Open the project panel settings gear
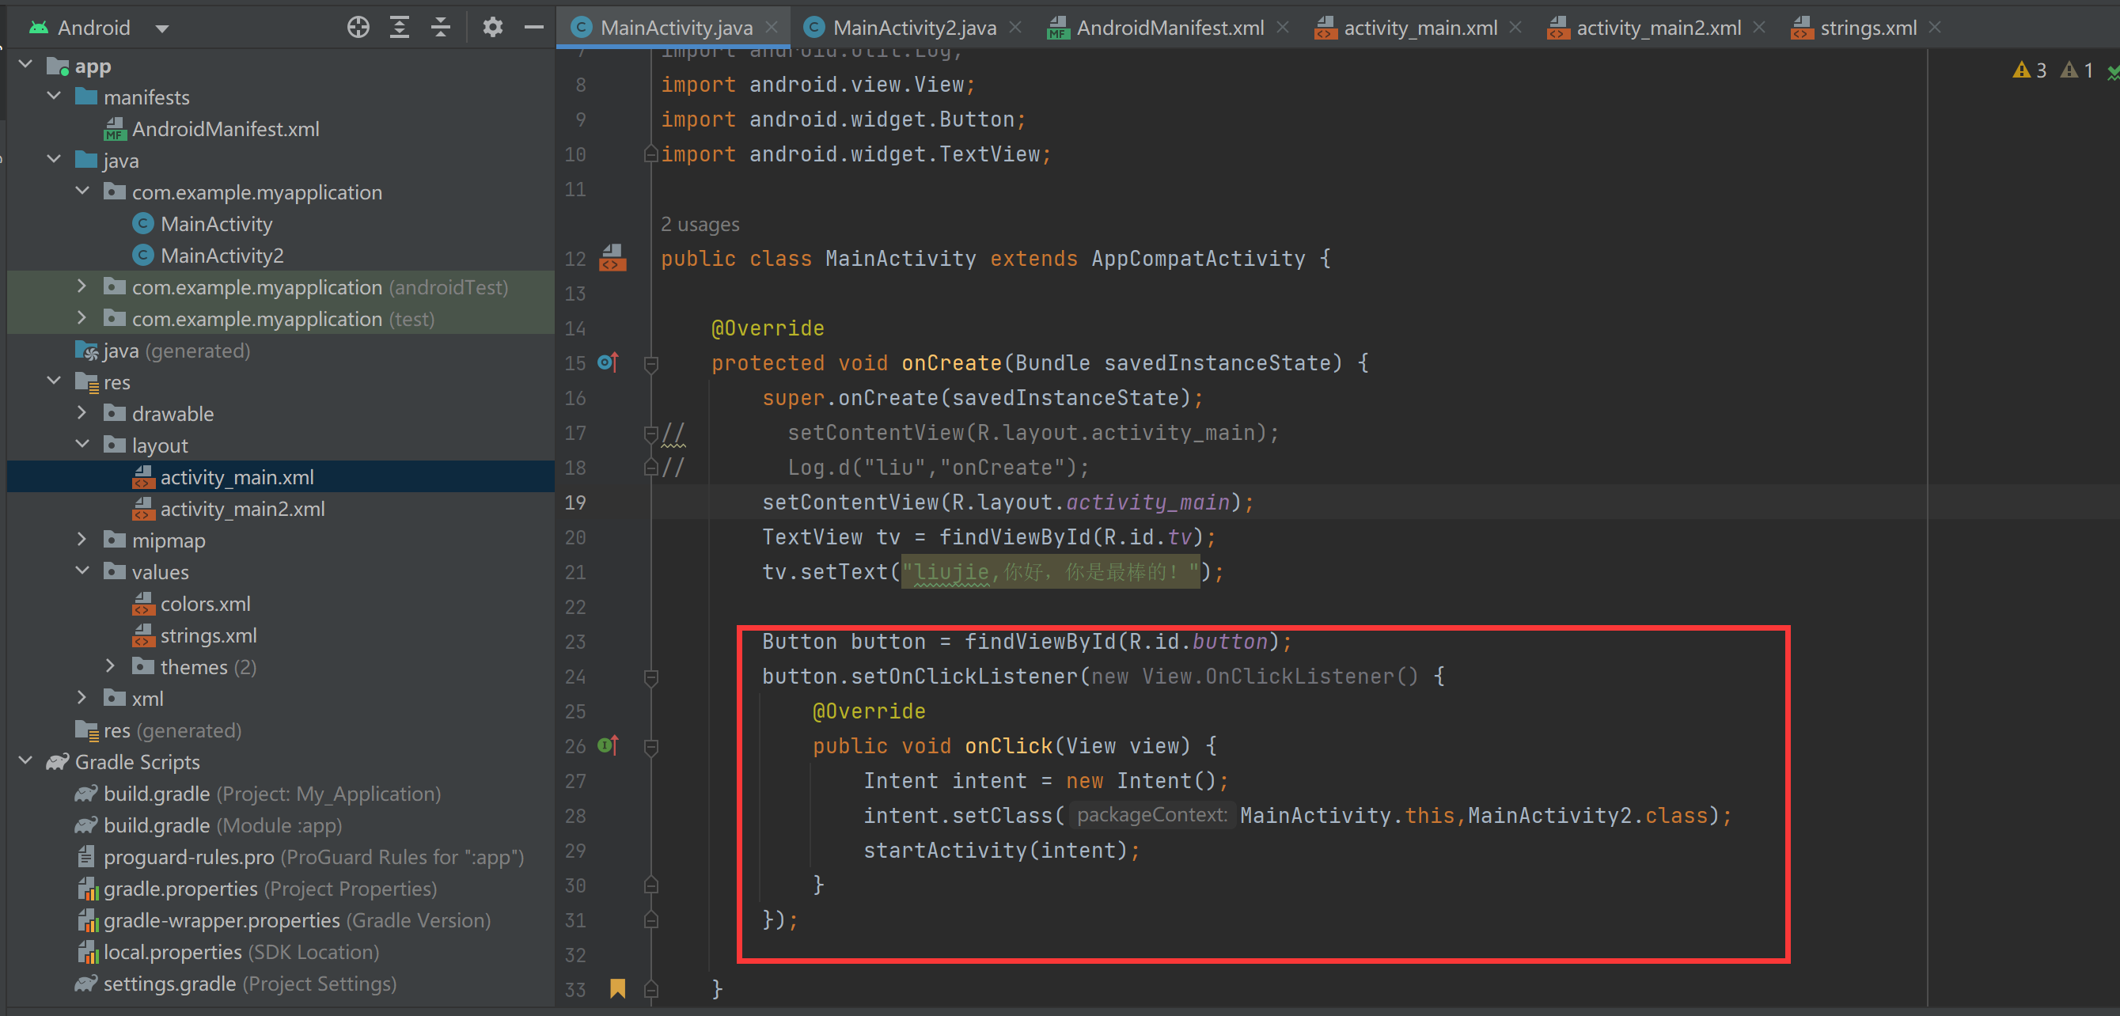Screen dimensions: 2120x1016 (x=492, y=27)
